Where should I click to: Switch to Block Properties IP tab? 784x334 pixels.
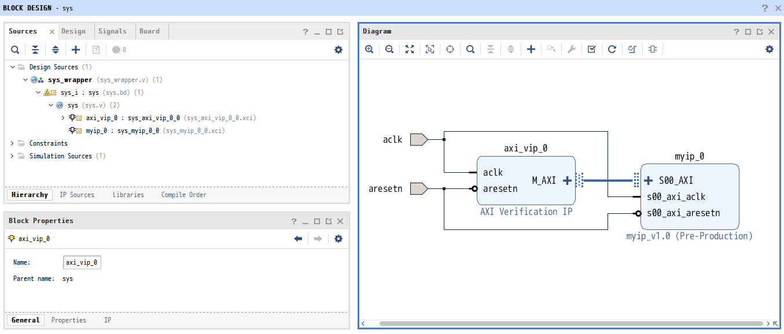click(x=107, y=320)
